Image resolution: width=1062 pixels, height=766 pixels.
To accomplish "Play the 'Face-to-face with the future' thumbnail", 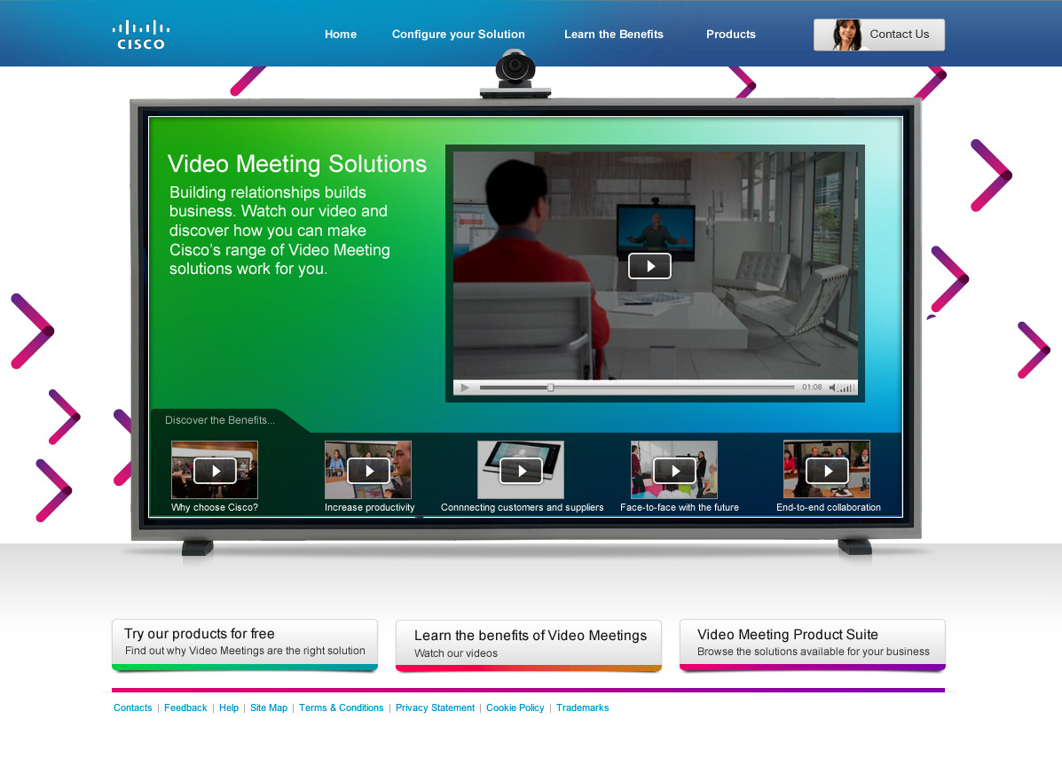I will tap(674, 470).
